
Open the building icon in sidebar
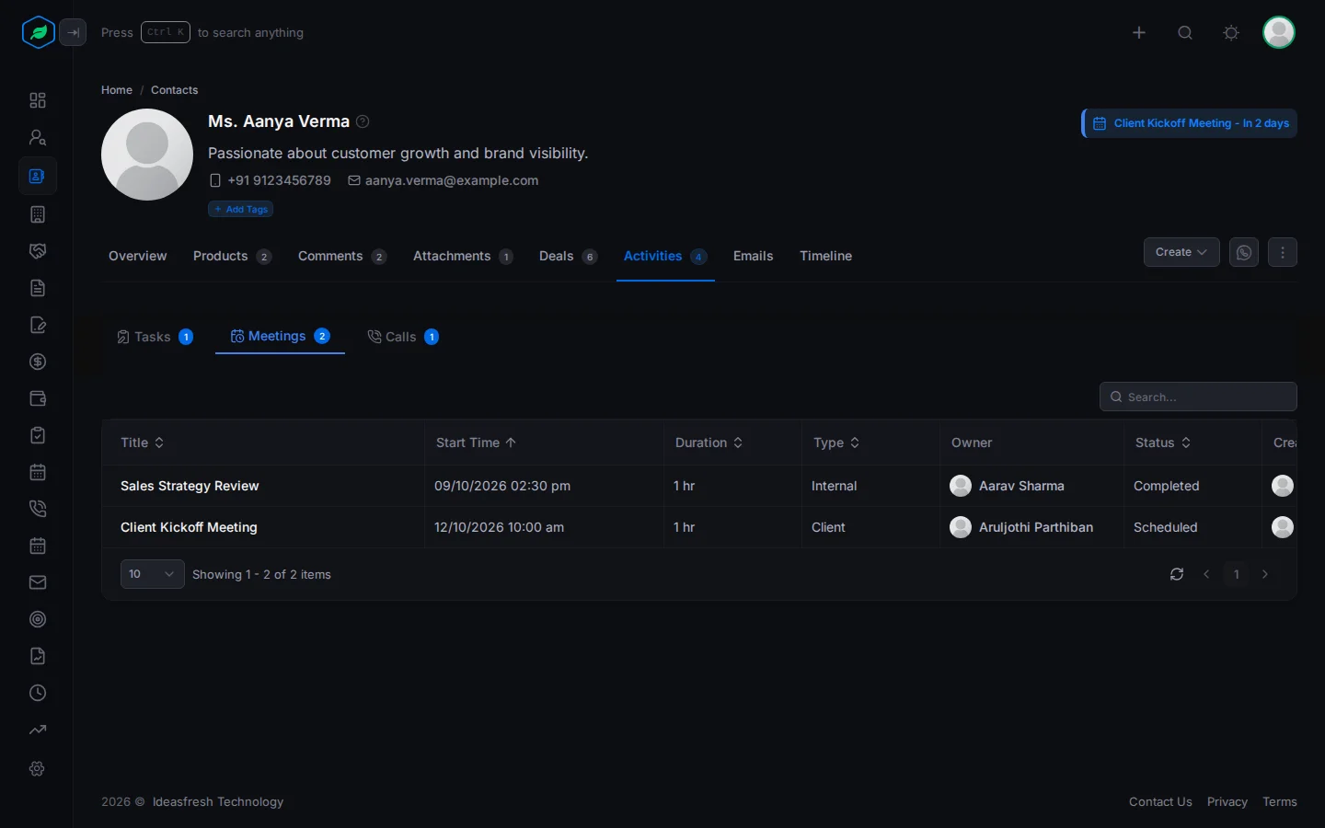38,214
